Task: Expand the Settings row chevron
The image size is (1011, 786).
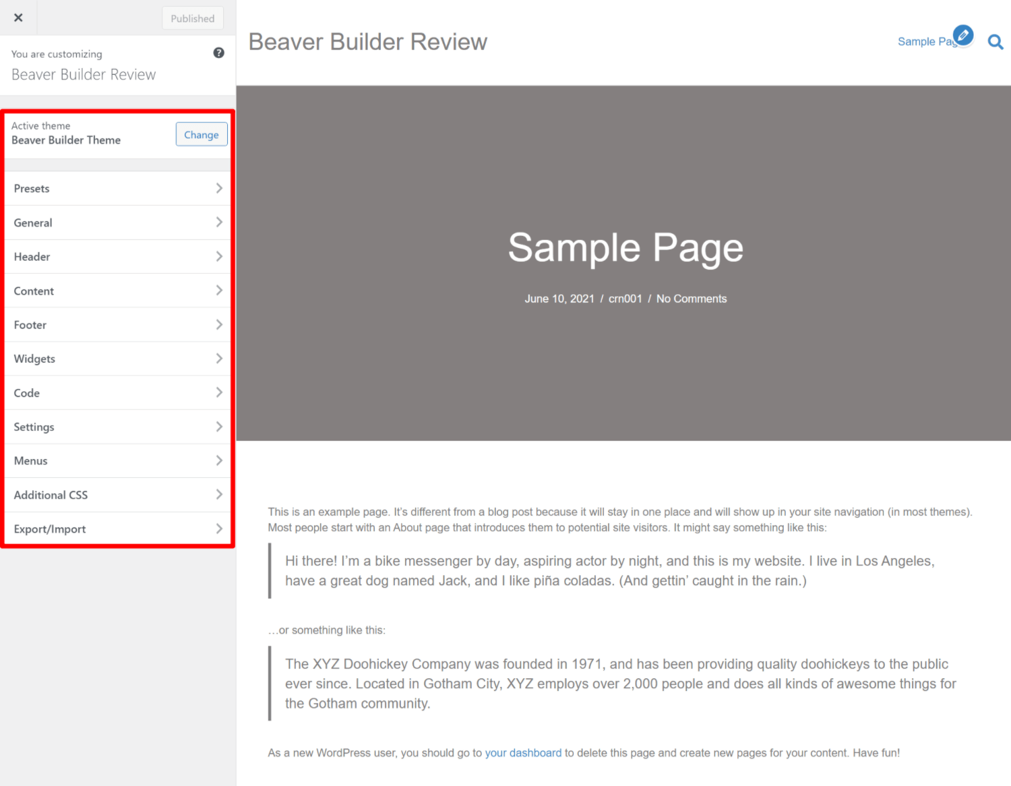Action: [219, 427]
